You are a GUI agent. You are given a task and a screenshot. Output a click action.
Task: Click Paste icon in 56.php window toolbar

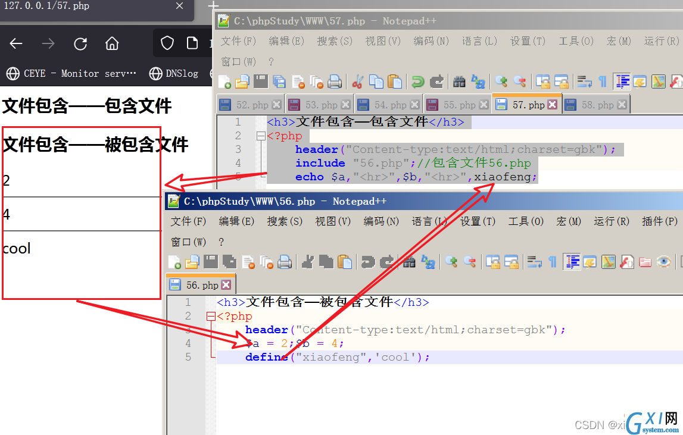pyautogui.click(x=345, y=262)
